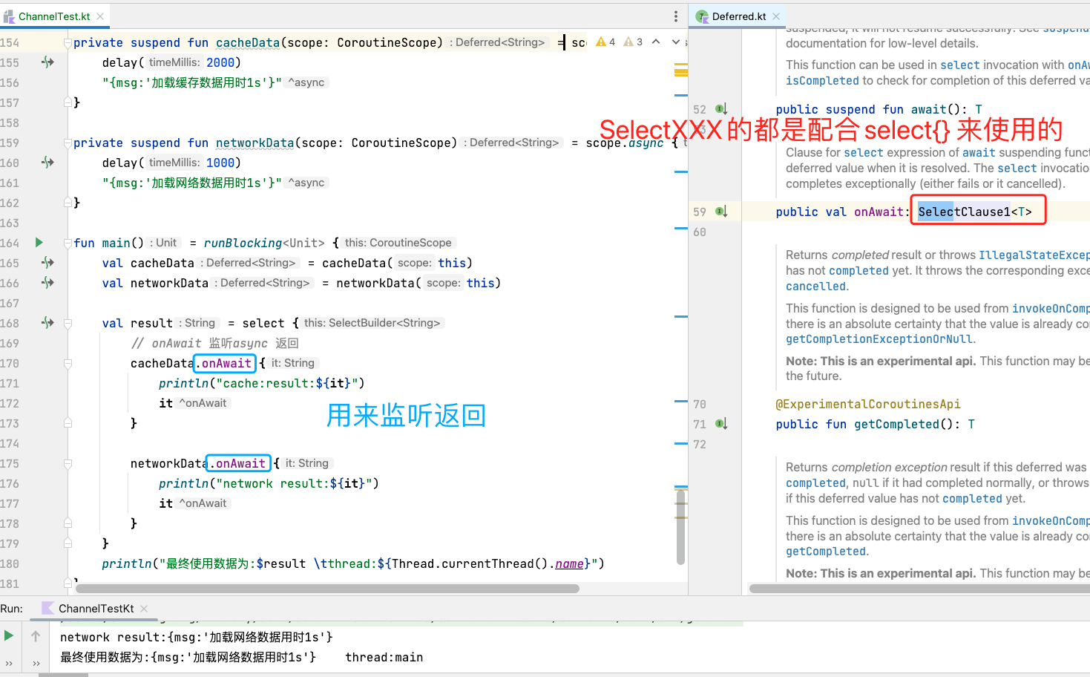This screenshot has width=1090, height=677.
Task: Click the runBlocking call on line 164
Action: point(243,243)
